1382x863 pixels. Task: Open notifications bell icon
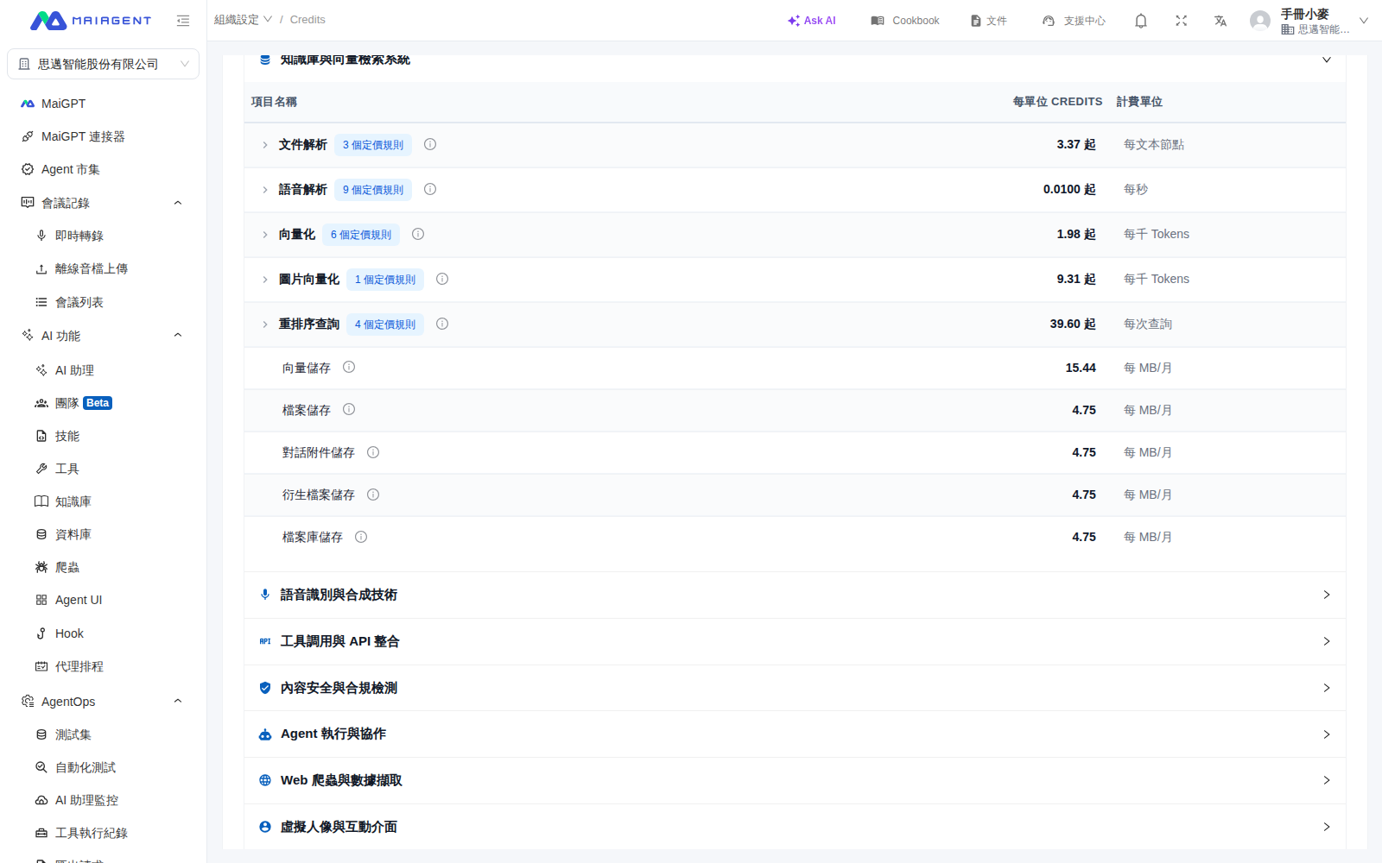1141,21
